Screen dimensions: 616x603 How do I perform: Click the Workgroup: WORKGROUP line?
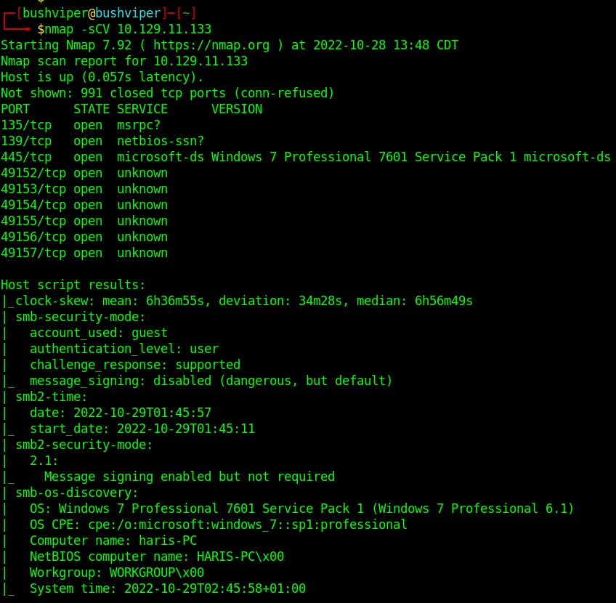[x=116, y=572]
